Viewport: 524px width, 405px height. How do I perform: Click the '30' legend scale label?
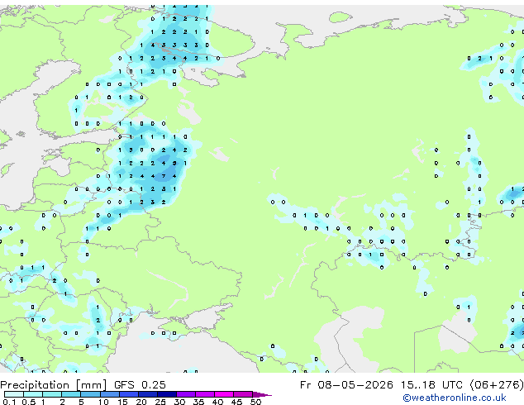pos(179,402)
